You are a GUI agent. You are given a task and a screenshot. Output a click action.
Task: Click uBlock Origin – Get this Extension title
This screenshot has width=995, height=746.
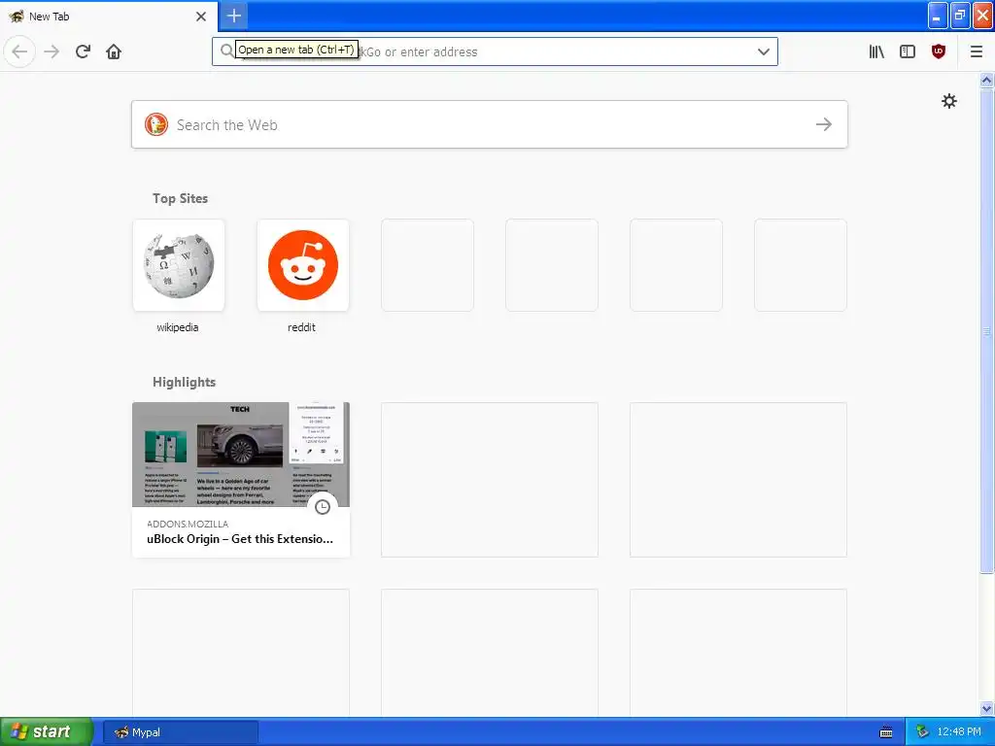tap(240, 539)
